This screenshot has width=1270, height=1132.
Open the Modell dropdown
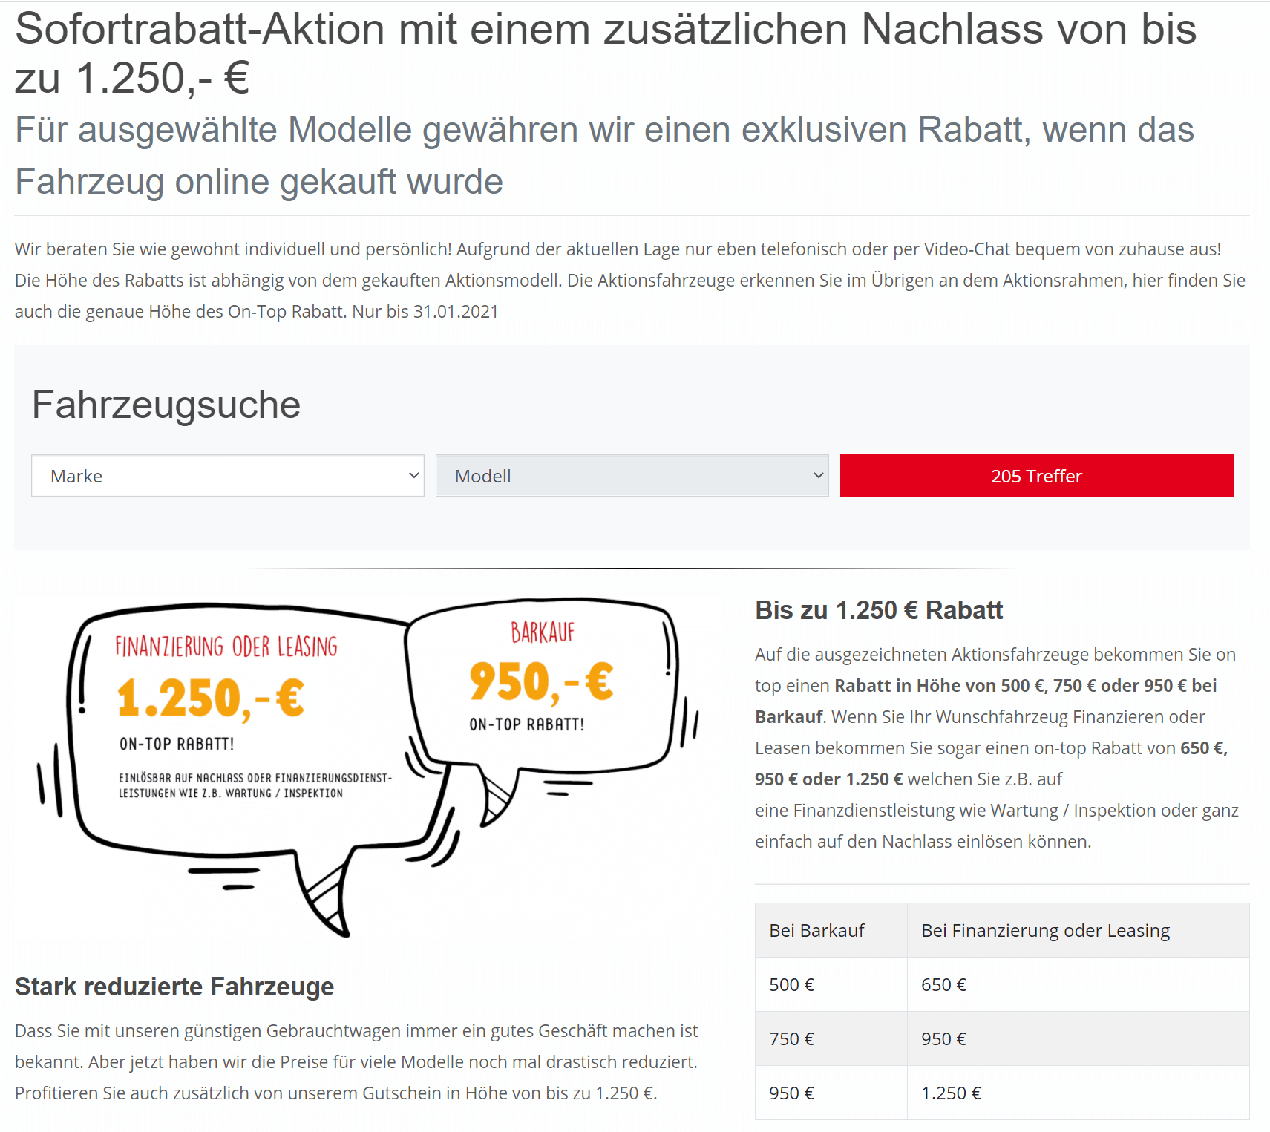(632, 476)
